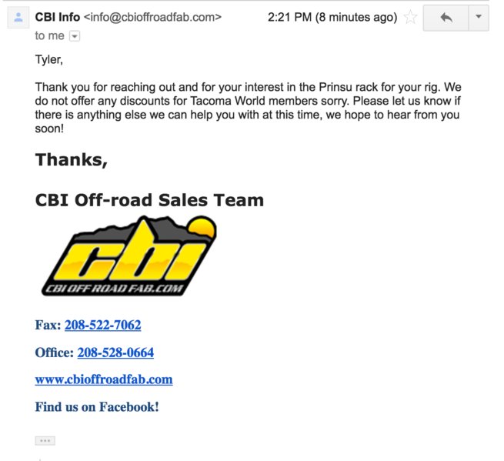Image resolution: width=504 pixels, height=461 pixels.
Task: Open the more options dropdown beside reply
Action: [479, 18]
